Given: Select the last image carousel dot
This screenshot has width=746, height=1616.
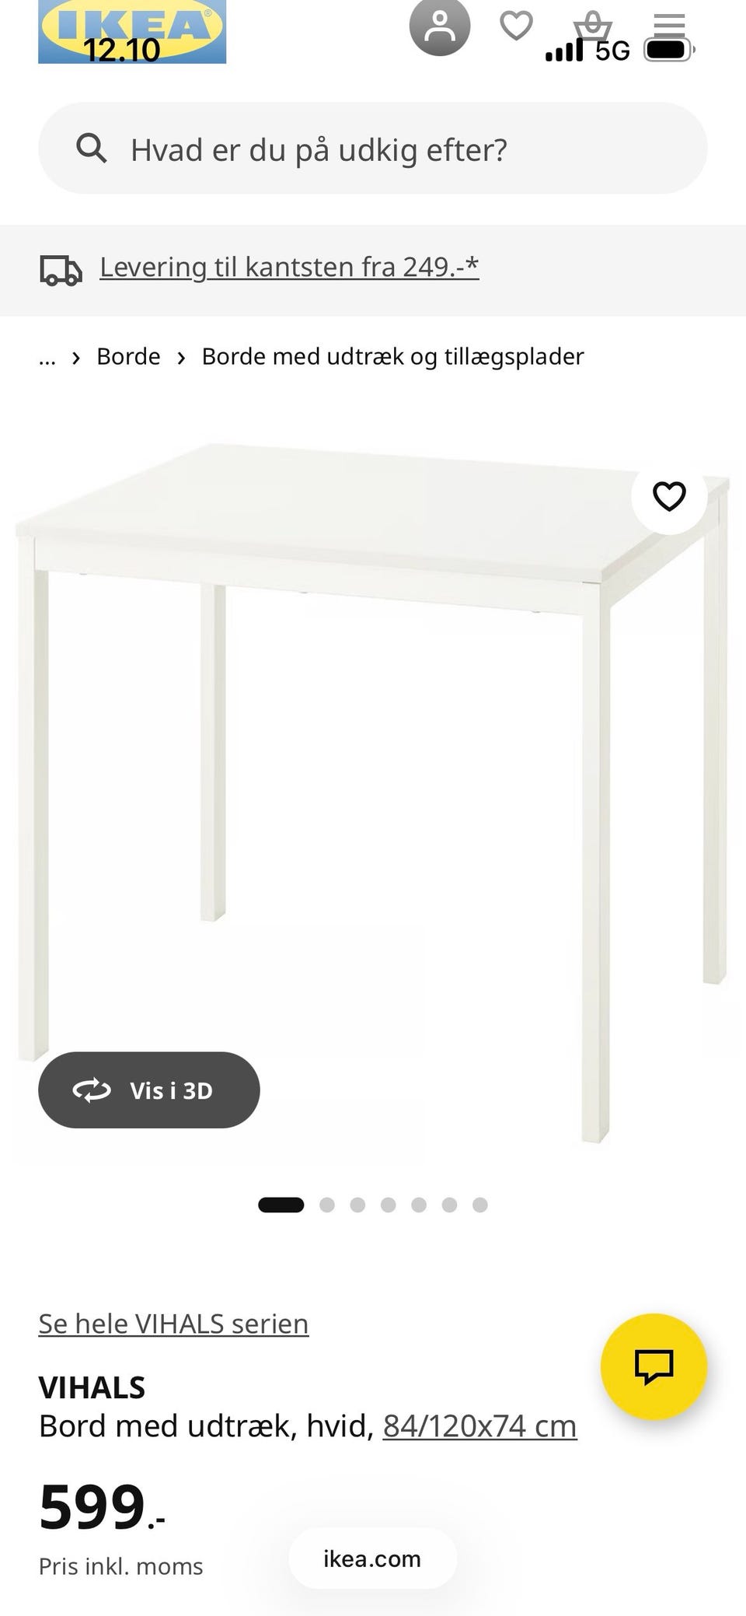Looking at the screenshot, I should pos(480,1205).
